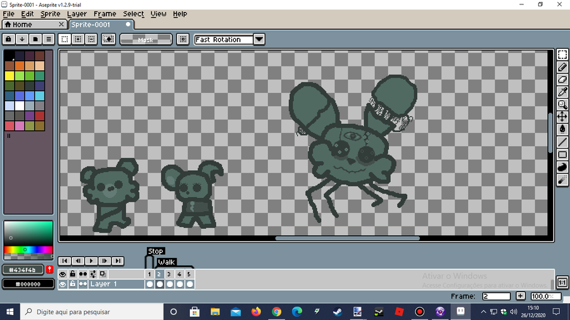Open the palette presets icon

coord(35,39)
